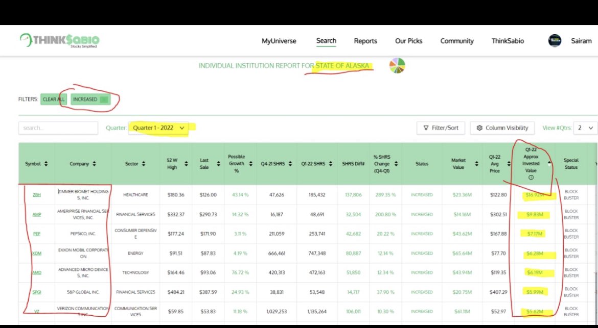
Task: Open the SPGI symbol link
Action: 37,292
